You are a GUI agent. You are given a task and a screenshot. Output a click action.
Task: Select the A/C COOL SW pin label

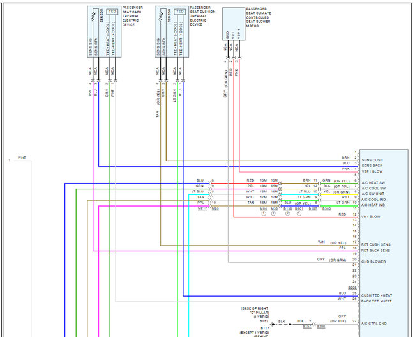tap(373, 188)
